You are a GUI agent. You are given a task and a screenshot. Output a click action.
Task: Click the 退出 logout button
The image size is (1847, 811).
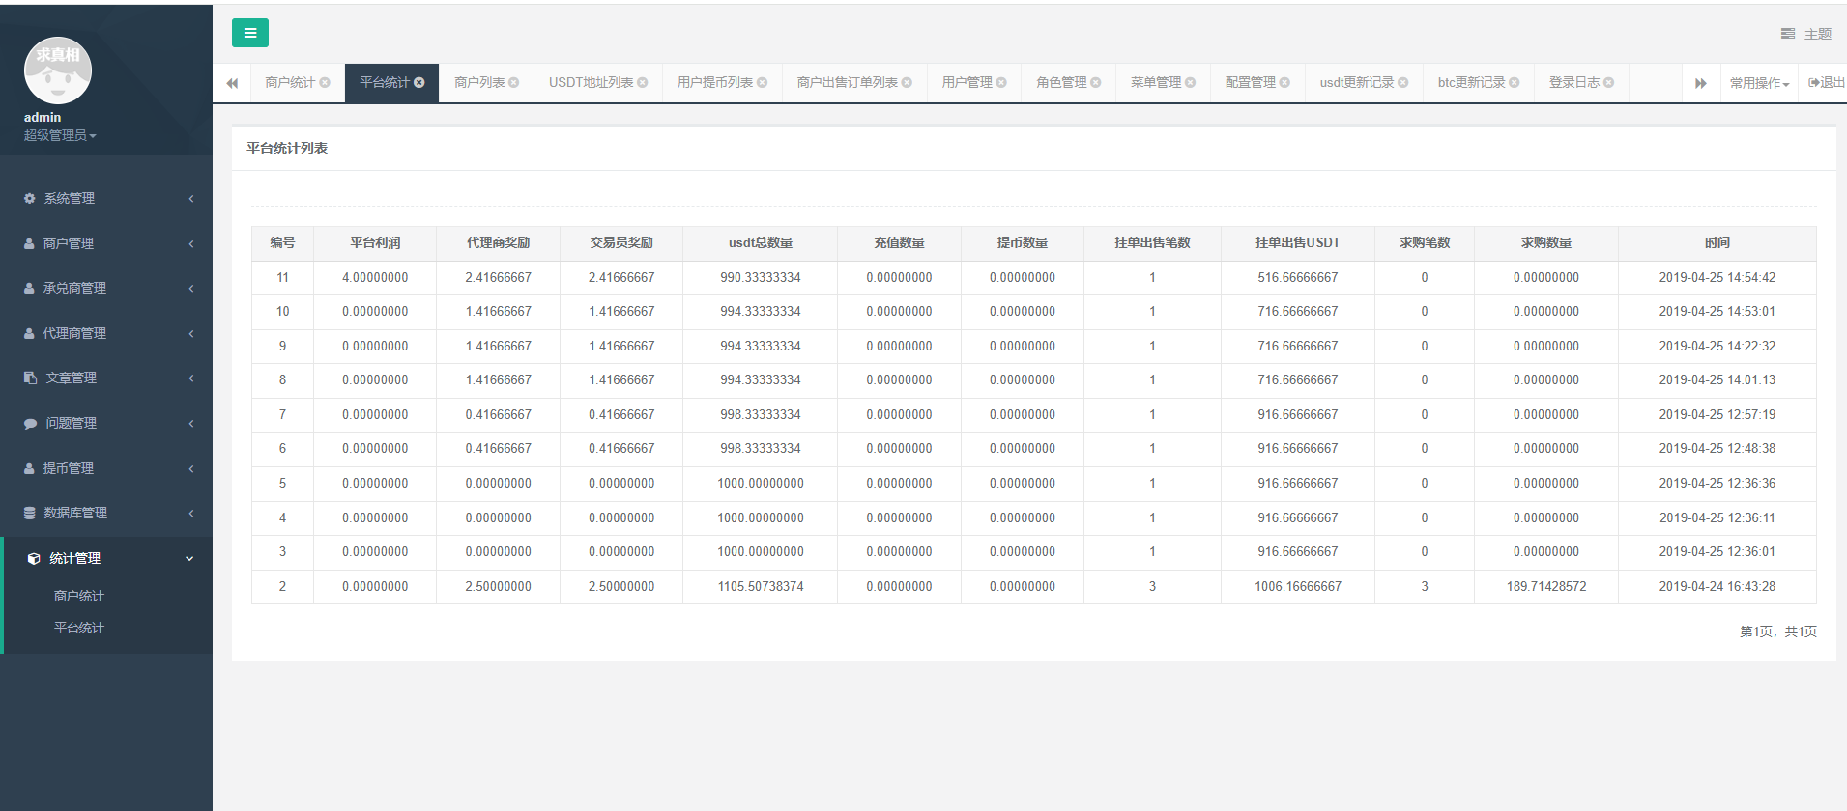[x=1826, y=83]
